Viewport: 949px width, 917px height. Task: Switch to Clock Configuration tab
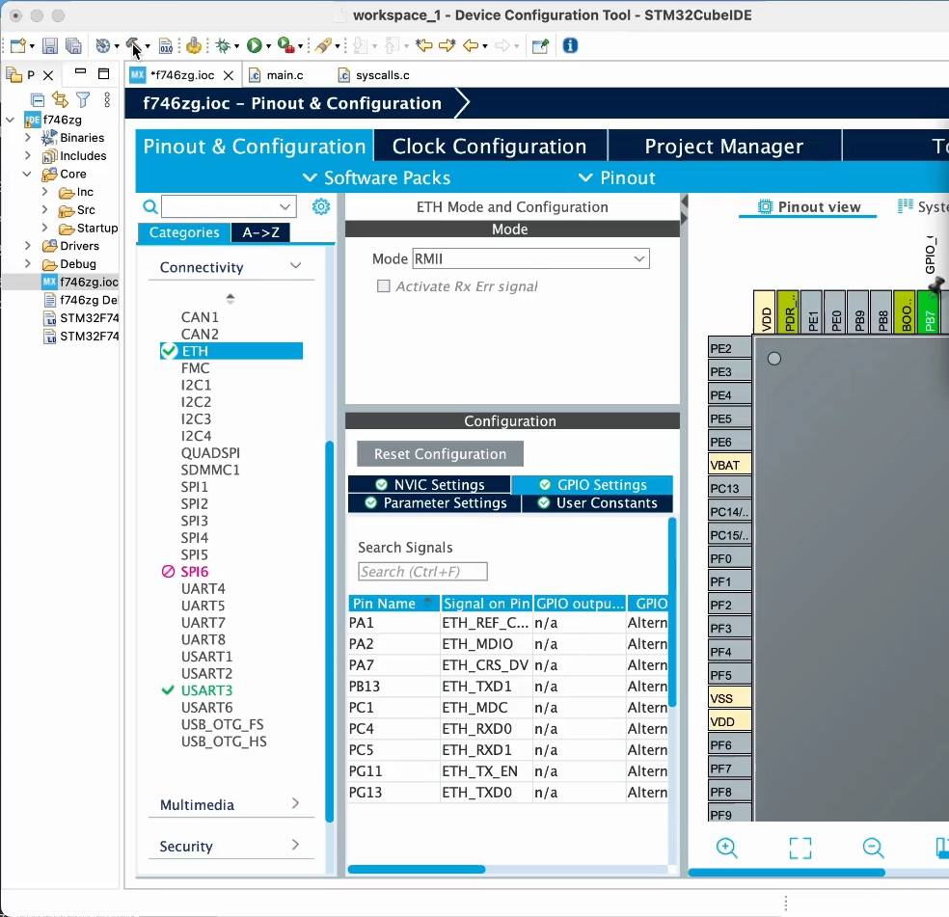489,147
